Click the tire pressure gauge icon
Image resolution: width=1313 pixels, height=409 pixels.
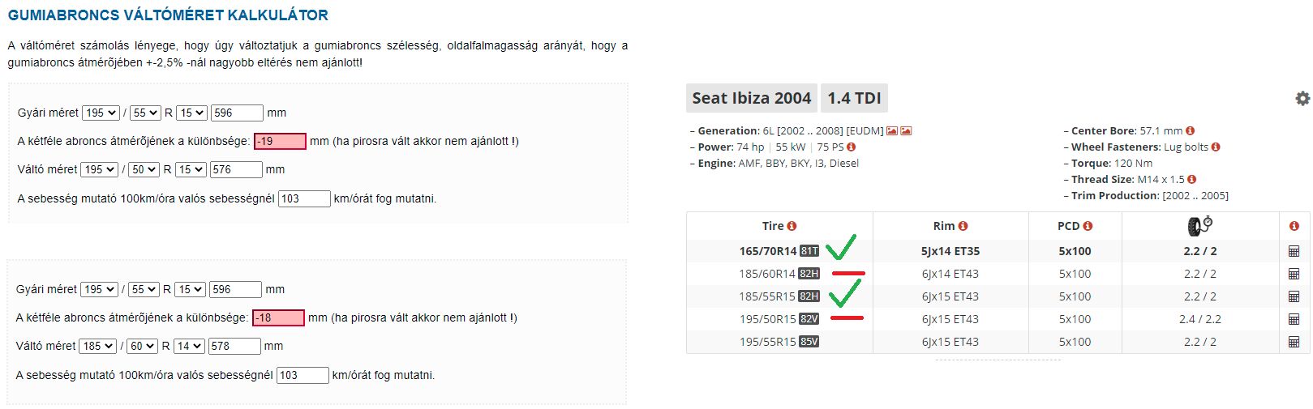coord(1199,225)
